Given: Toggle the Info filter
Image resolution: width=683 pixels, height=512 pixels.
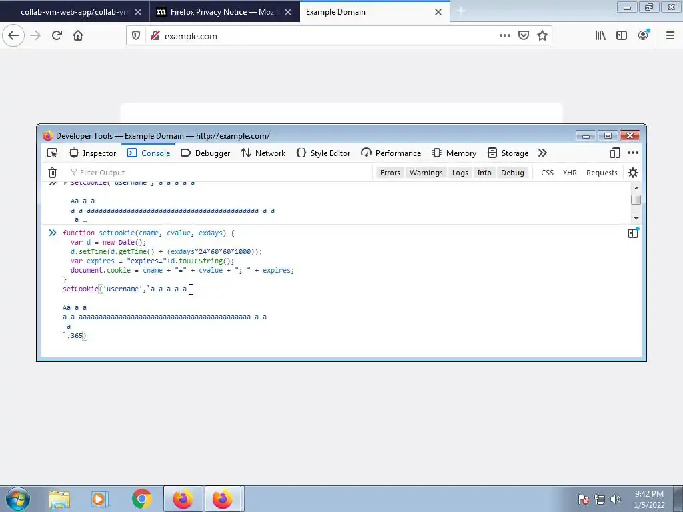Looking at the screenshot, I should pos(484,173).
